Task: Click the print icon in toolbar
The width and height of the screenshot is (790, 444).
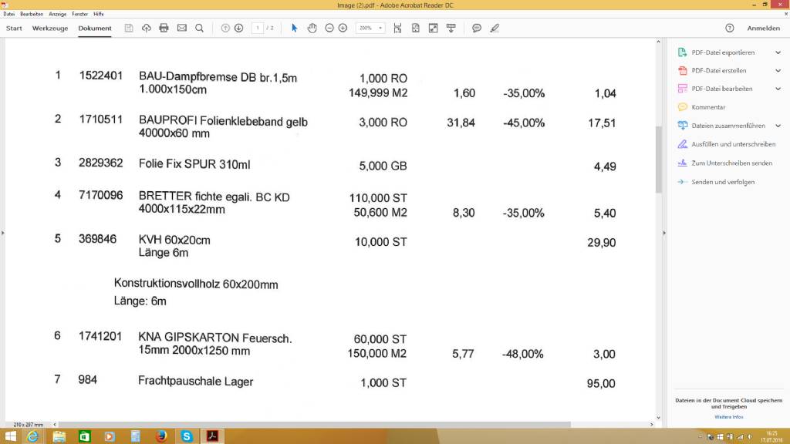Action: click(164, 28)
